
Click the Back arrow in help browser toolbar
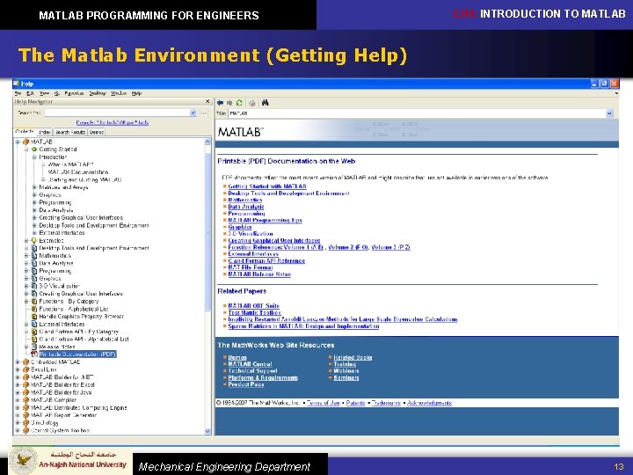click(x=220, y=103)
